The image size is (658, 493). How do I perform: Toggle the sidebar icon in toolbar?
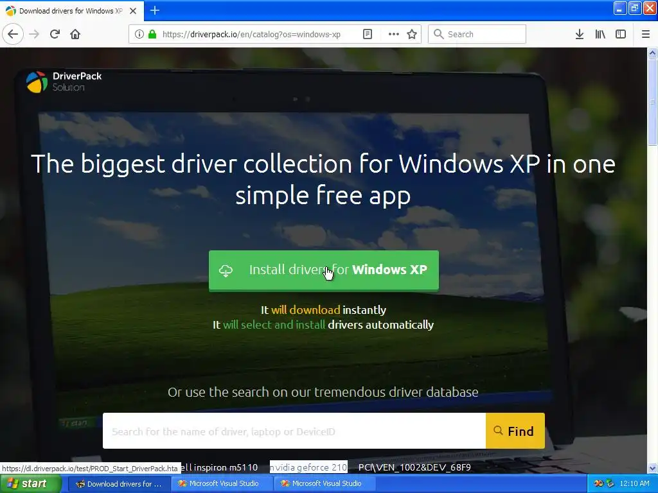point(621,34)
